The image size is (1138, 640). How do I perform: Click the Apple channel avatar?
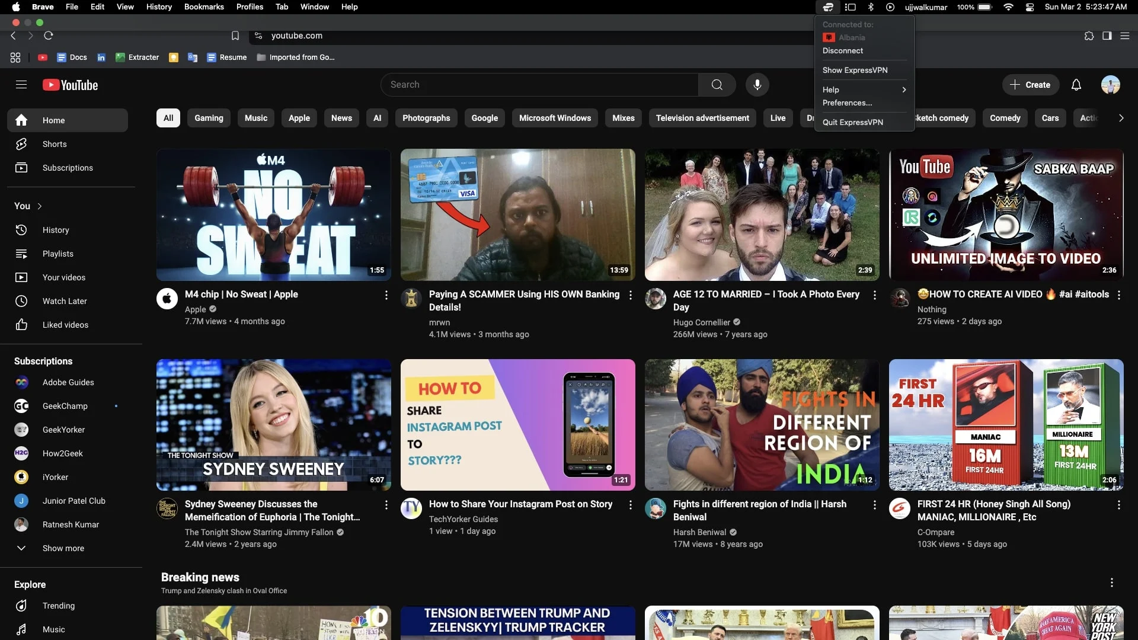tap(167, 299)
